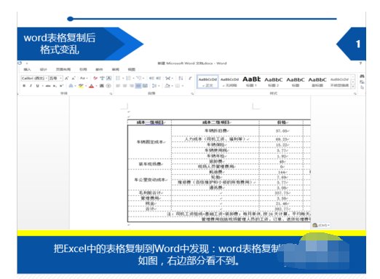
Task: Click the line spacing icon
Action: [x=154, y=86]
